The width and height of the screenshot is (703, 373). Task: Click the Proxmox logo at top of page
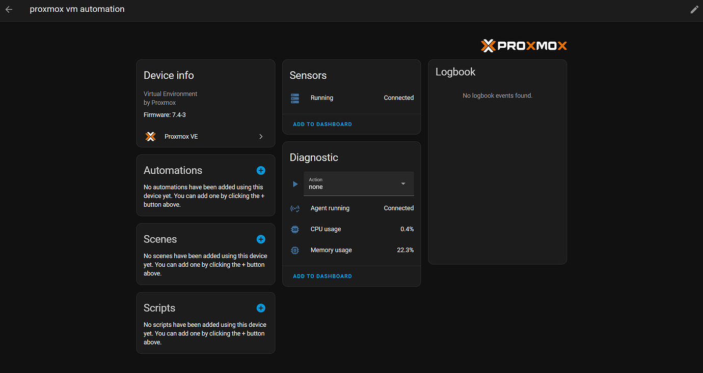click(524, 45)
